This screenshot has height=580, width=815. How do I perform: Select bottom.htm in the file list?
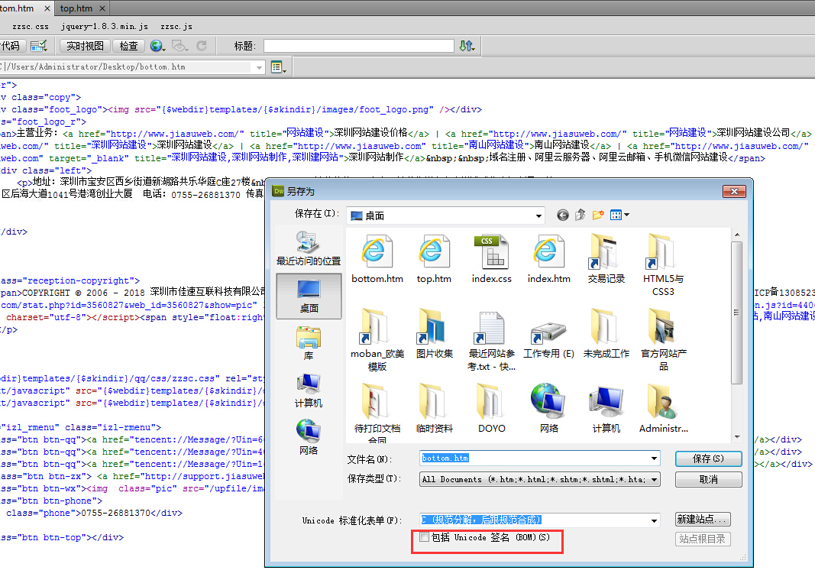click(x=377, y=259)
